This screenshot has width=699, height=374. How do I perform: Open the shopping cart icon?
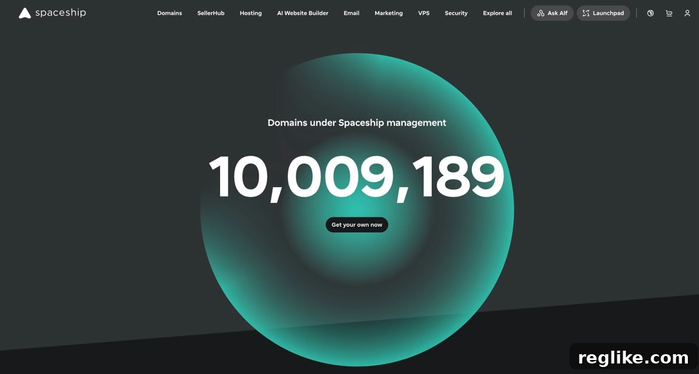[669, 13]
